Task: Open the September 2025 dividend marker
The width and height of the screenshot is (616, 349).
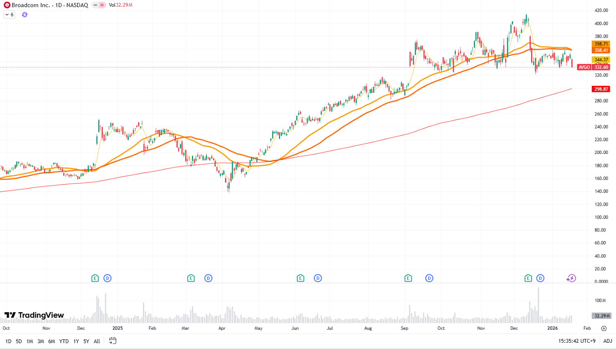Action: [x=429, y=278]
